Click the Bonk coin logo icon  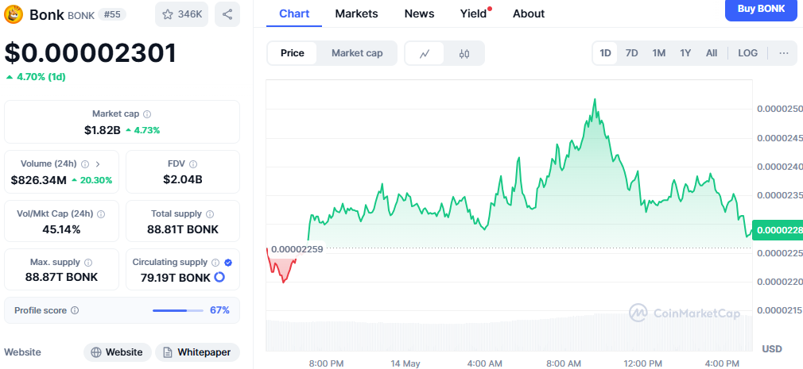(14, 14)
